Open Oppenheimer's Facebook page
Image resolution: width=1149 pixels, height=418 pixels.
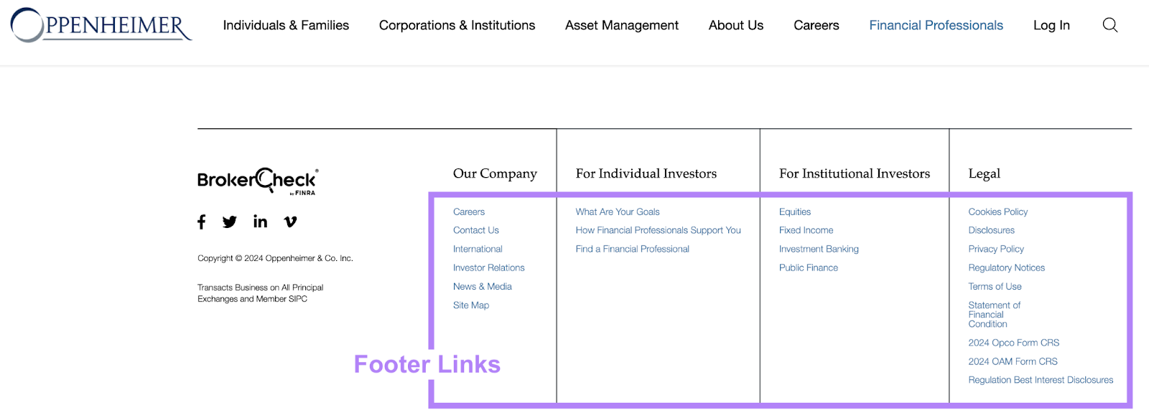point(202,222)
